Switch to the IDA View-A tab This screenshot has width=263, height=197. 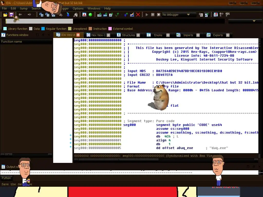tap(68, 35)
